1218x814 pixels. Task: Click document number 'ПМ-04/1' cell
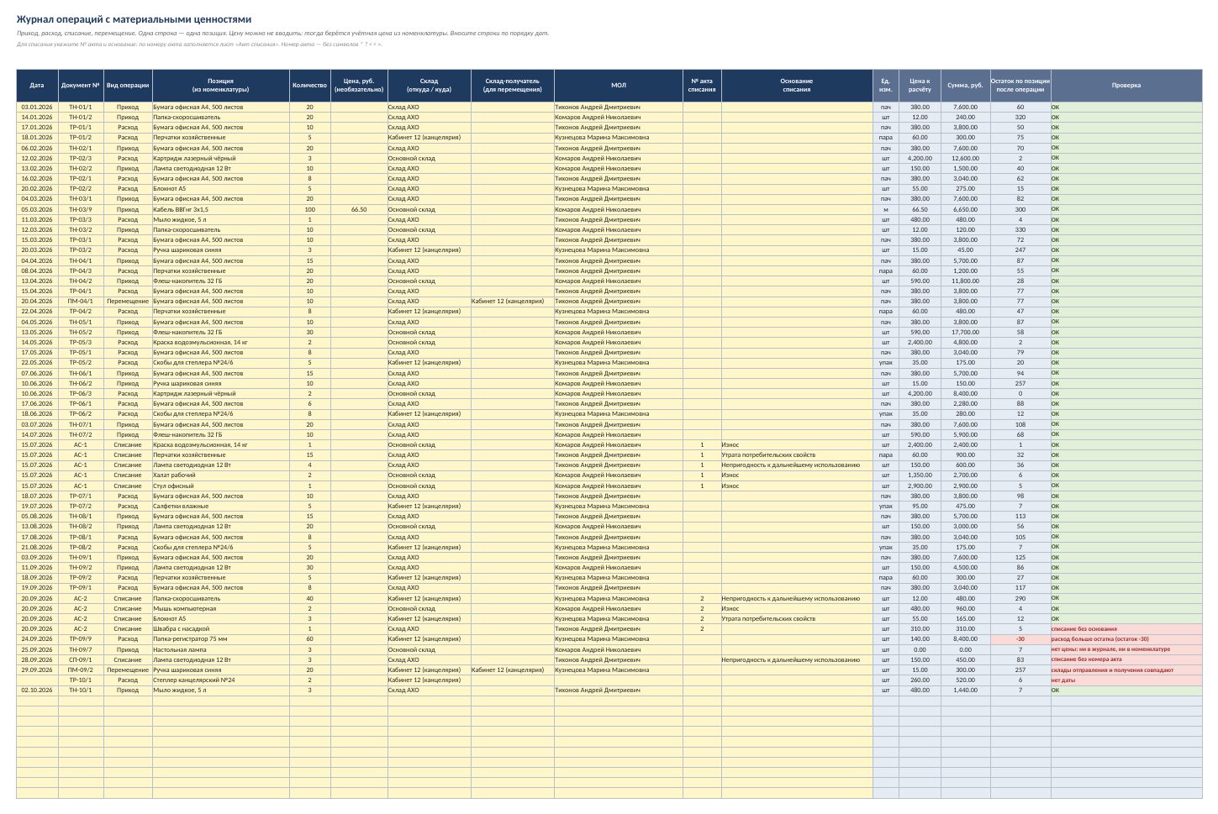81,302
